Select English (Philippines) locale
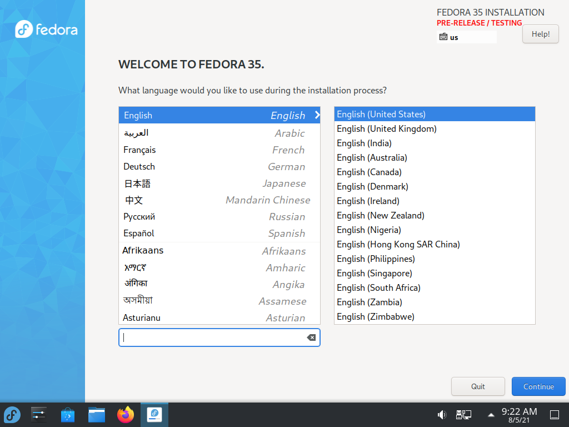 click(435, 259)
